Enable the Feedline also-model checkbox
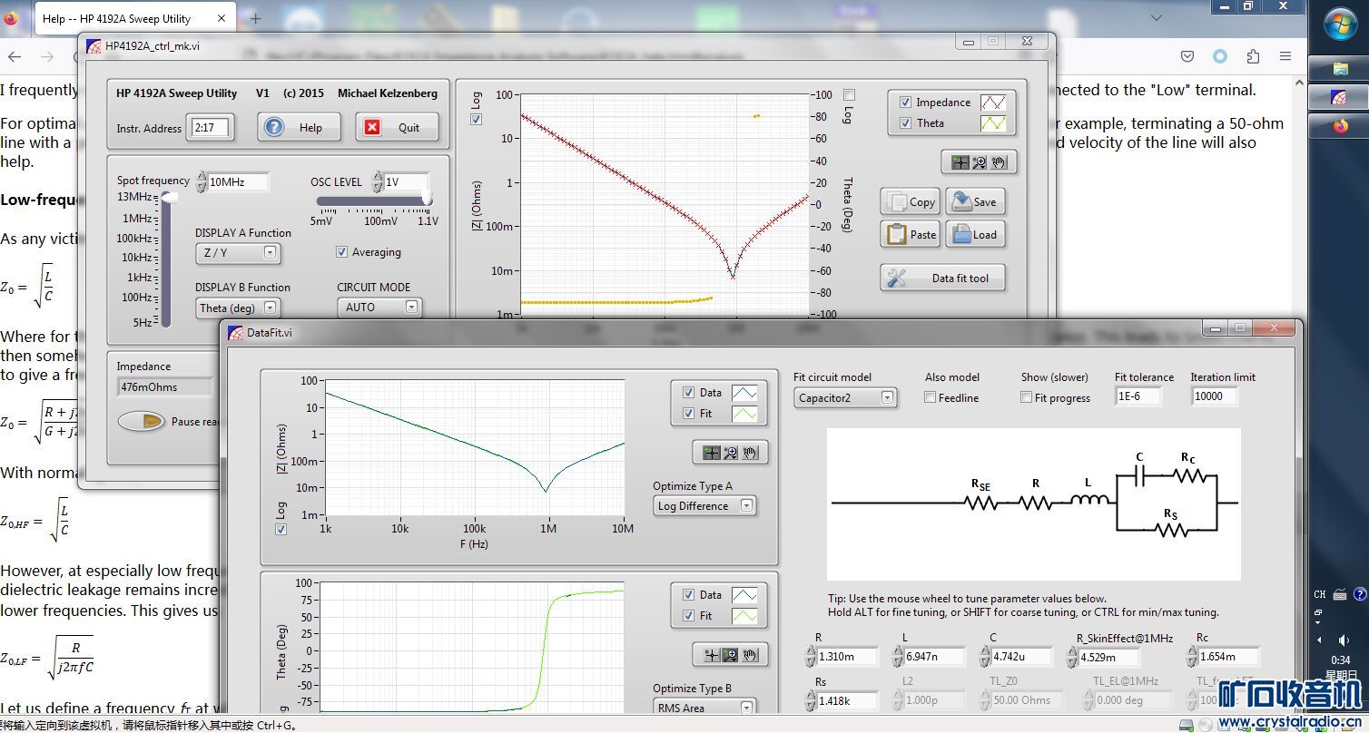1369x733 pixels. pos(930,397)
